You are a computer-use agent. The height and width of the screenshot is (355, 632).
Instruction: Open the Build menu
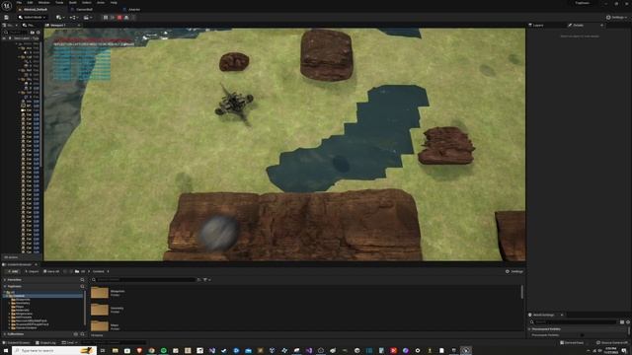(x=72, y=2)
